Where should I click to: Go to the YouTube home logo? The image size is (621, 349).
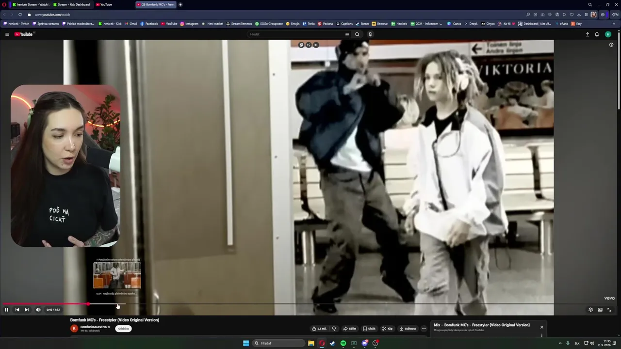(24, 34)
